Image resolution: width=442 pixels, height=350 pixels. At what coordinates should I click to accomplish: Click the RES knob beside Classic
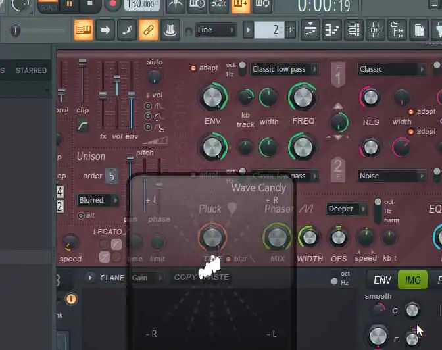click(370, 97)
